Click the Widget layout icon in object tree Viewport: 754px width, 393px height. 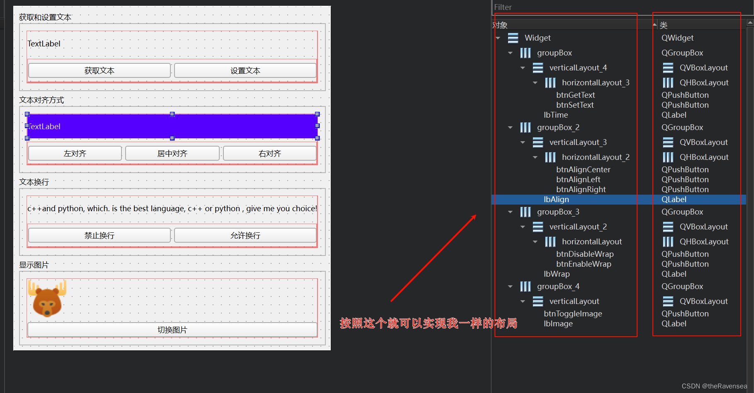pos(513,38)
